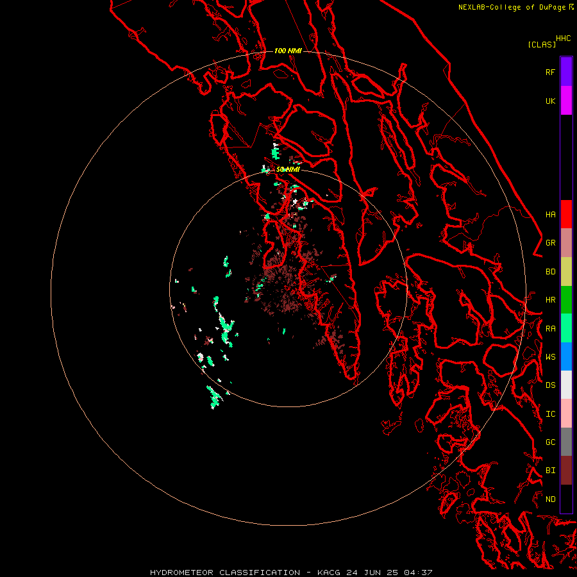This screenshot has width=577, height=577.
Task: Click the BD legend label
Action: point(550,272)
